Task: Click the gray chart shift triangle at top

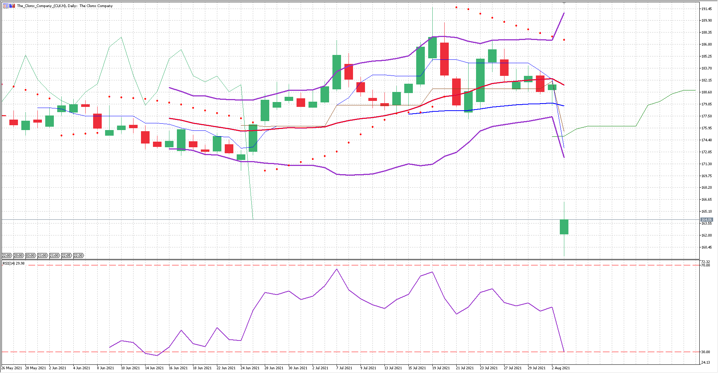Action: coord(564,3)
